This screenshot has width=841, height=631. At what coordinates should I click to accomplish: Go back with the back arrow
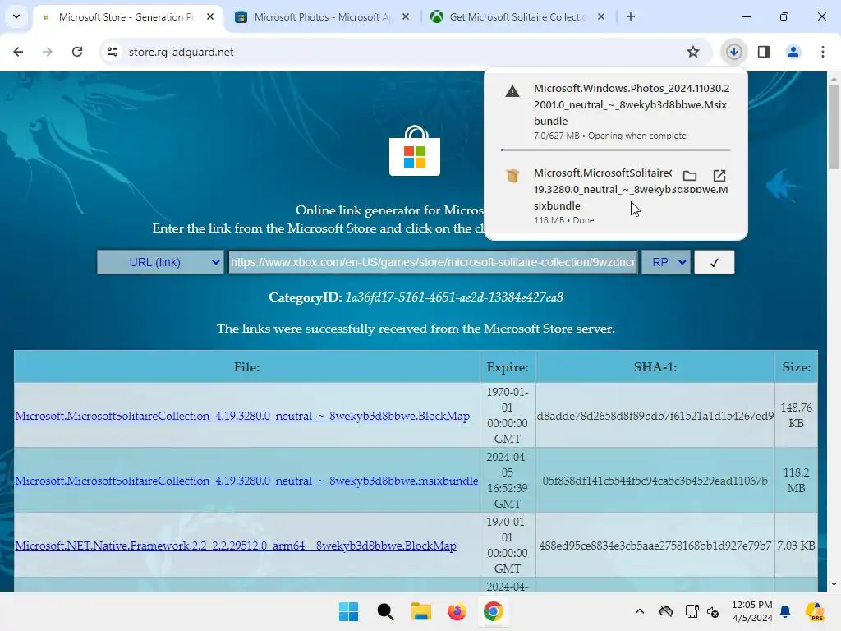18,52
